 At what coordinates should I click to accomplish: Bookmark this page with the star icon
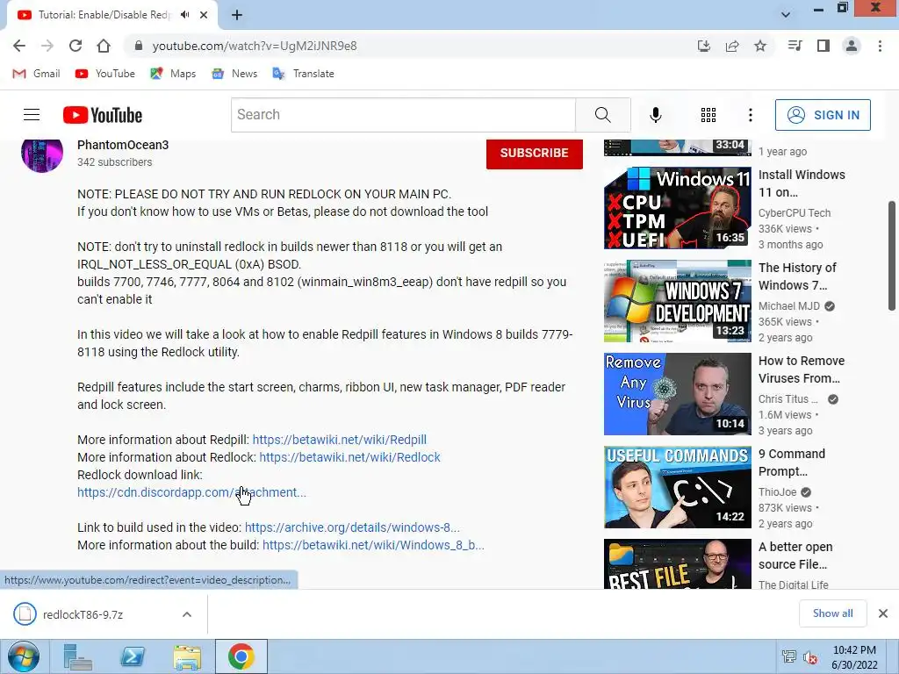coord(760,46)
